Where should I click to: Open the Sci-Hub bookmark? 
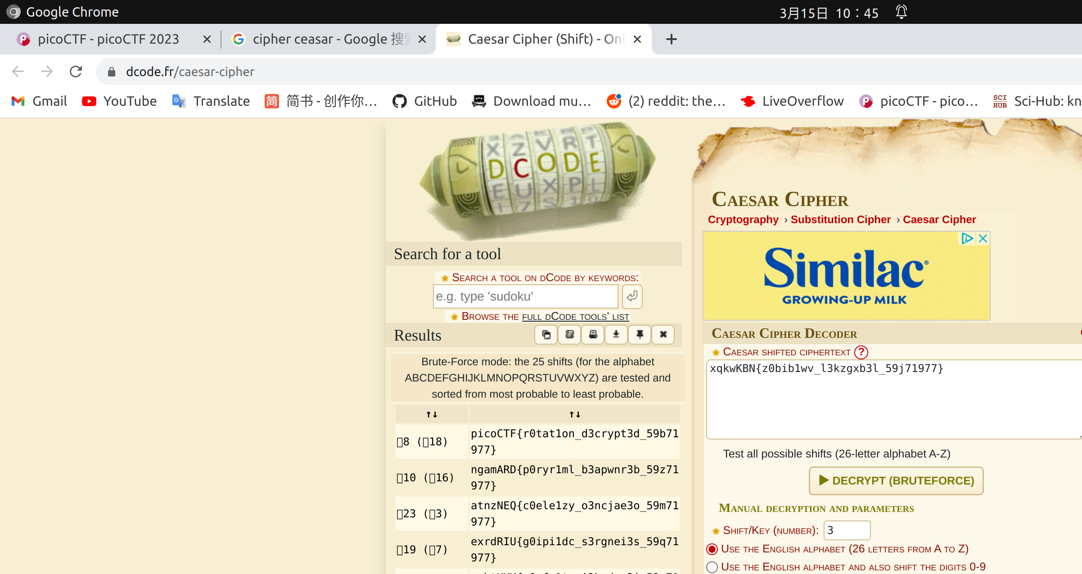(1037, 101)
